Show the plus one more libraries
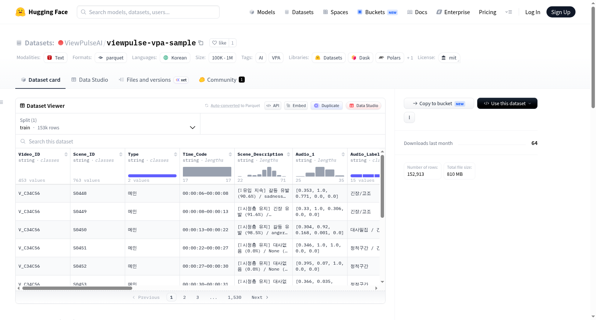The width and height of the screenshot is (596, 320). (410, 58)
